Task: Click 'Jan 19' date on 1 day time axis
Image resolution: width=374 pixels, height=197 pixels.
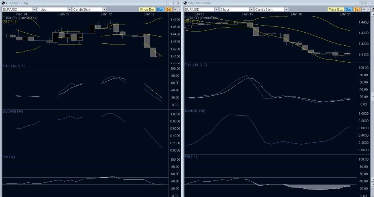Action: pyautogui.click(x=150, y=14)
